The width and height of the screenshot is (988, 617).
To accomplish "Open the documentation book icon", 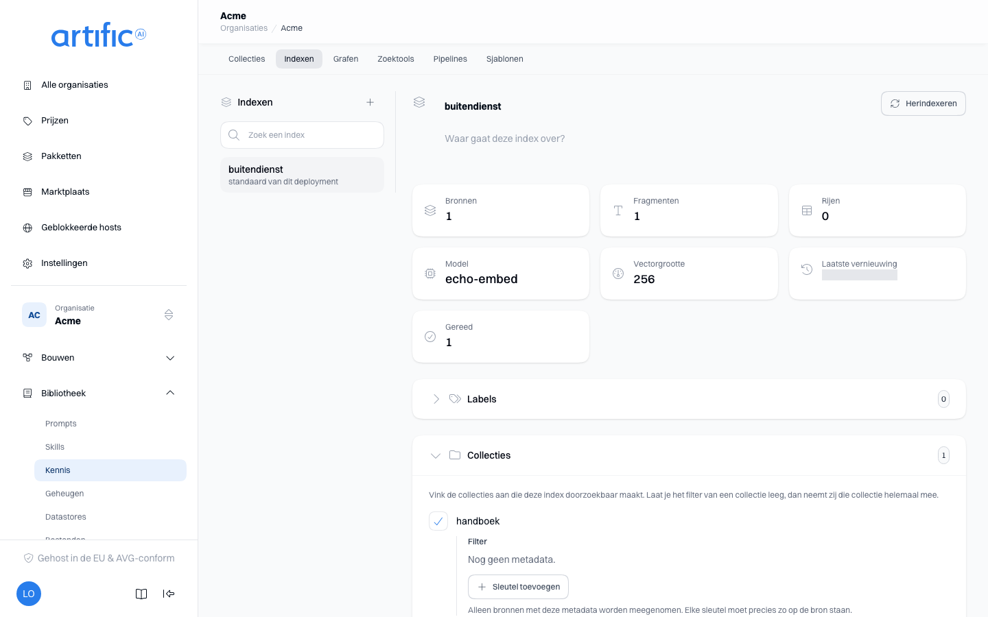I will [141, 594].
